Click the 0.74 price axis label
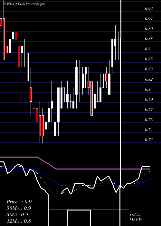 pos(149,129)
